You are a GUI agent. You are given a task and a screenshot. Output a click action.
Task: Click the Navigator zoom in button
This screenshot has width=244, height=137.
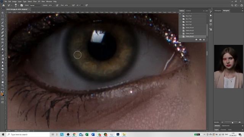(240, 123)
